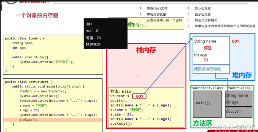
Task: Click the studentTest.class label
Action: (206, 88)
